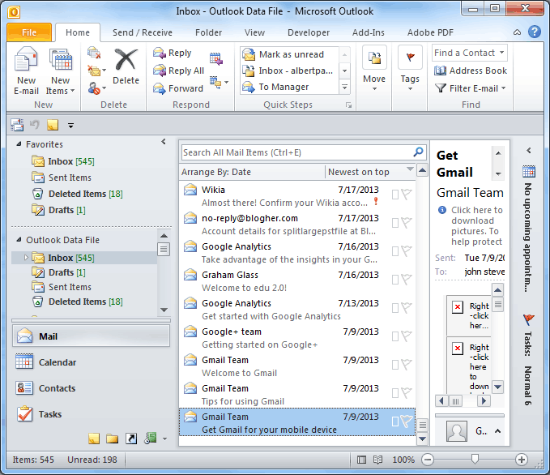Open the Shortcuts icon
The width and height of the screenshot is (550, 475).
pos(131,439)
